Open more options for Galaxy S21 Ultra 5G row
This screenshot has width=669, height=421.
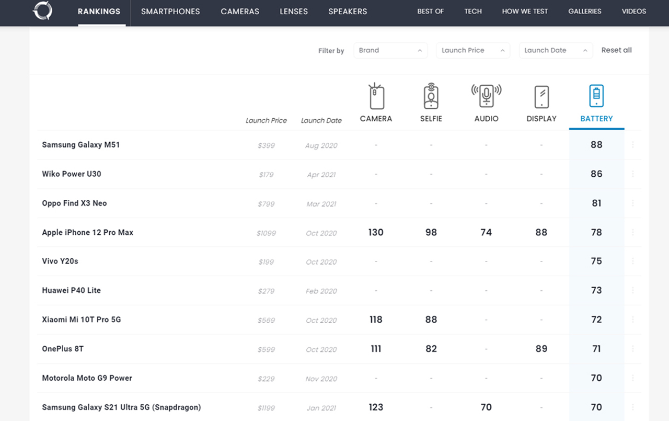click(633, 407)
